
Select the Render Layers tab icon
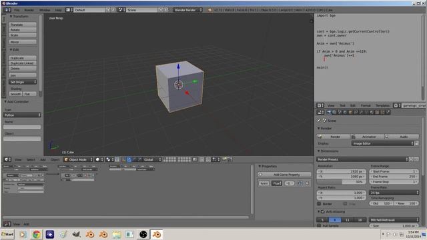click(334, 112)
